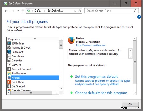Image resolution: width=143 pixels, height=111 pixels.
Task: Select Alarms & Clock in the list
Action: point(21,47)
